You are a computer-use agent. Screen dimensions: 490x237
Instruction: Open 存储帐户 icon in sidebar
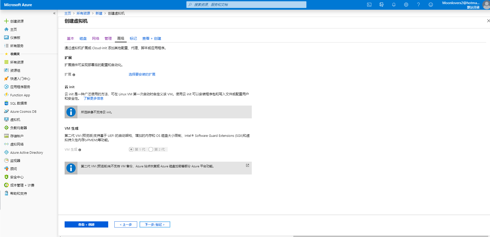(6, 136)
